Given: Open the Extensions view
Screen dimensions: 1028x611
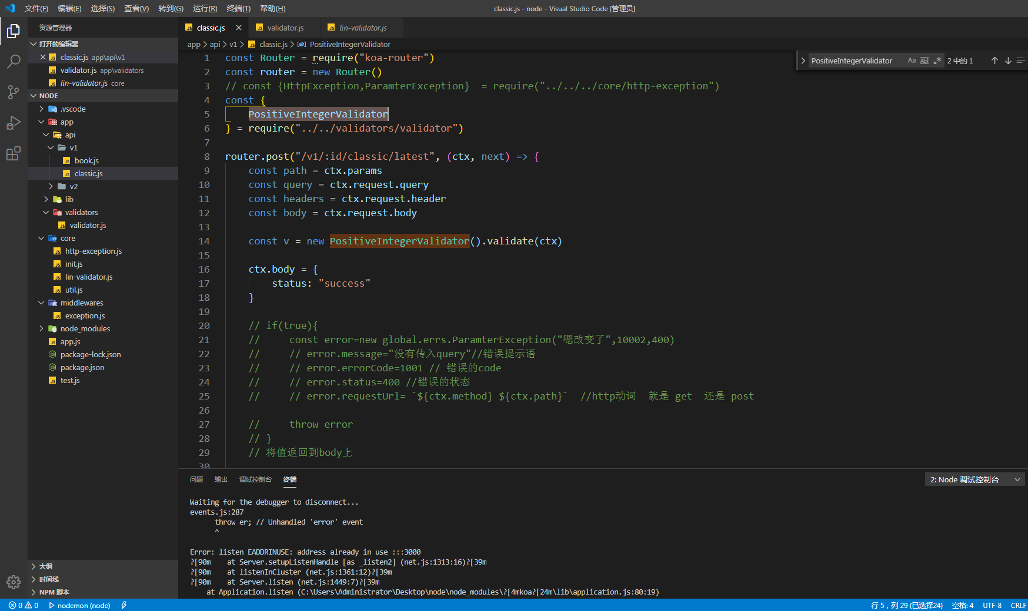Looking at the screenshot, I should (x=14, y=153).
